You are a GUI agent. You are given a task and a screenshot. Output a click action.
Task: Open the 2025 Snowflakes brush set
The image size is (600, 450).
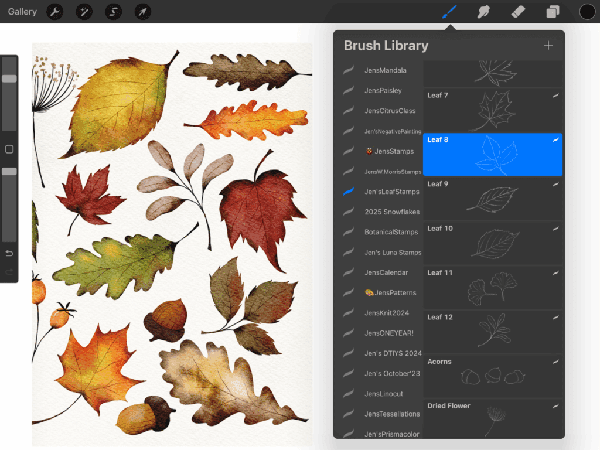(x=392, y=212)
